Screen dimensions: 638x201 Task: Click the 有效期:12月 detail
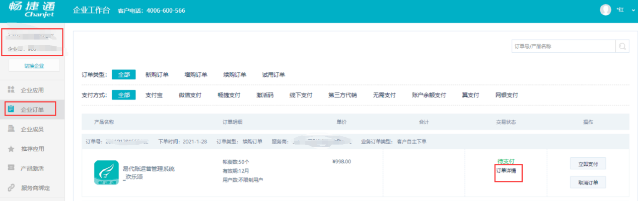coord(236,171)
